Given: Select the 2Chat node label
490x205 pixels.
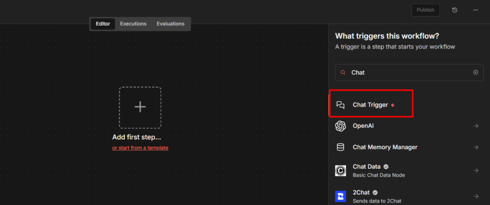Looking at the screenshot, I should coord(361,193).
